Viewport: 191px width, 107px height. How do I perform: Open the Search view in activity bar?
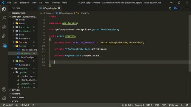coord(4,18)
